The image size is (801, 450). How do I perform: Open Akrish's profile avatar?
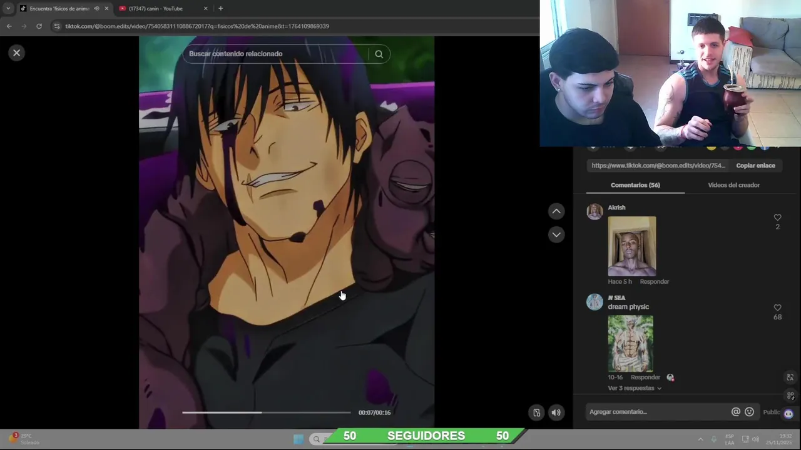(594, 212)
